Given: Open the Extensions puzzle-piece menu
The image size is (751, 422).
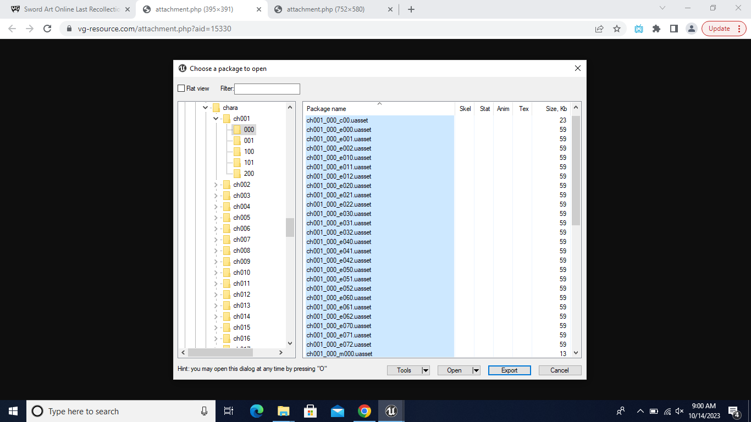Looking at the screenshot, I should pos(656,29).
